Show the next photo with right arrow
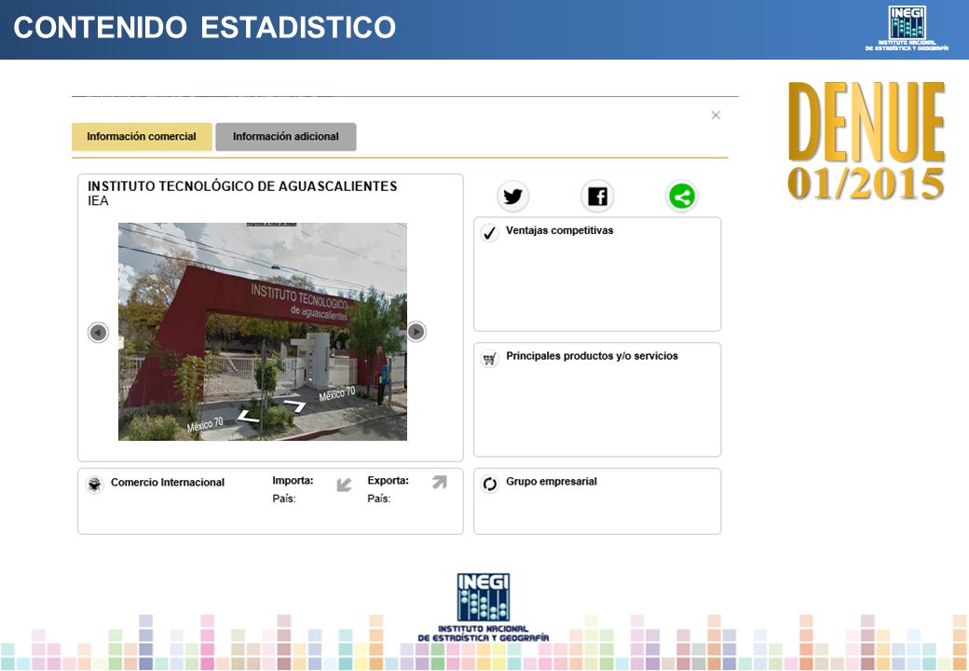The width and height of the screenshot is (969, 671). 416,331
